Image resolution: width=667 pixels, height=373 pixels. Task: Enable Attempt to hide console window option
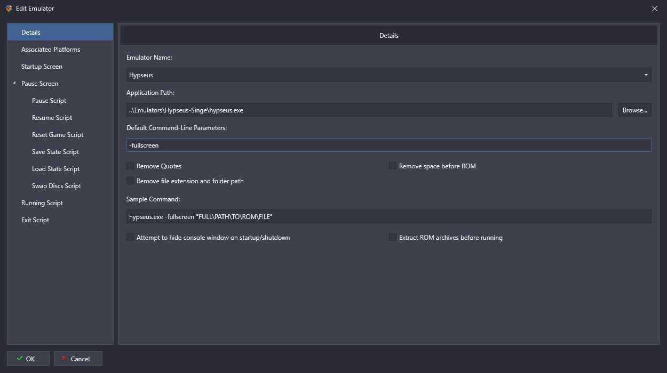(x=130, y=238)
